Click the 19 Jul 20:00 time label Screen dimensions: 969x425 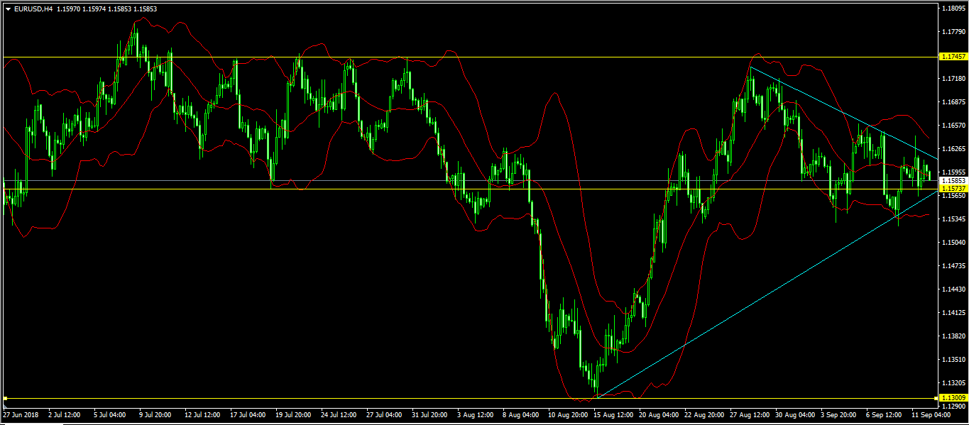[x=293, y=414]
